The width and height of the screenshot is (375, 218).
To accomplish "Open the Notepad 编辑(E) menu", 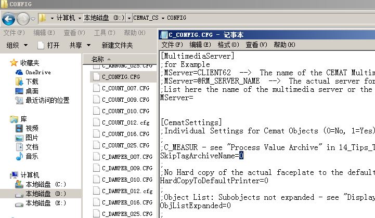I will pos(200,45).
